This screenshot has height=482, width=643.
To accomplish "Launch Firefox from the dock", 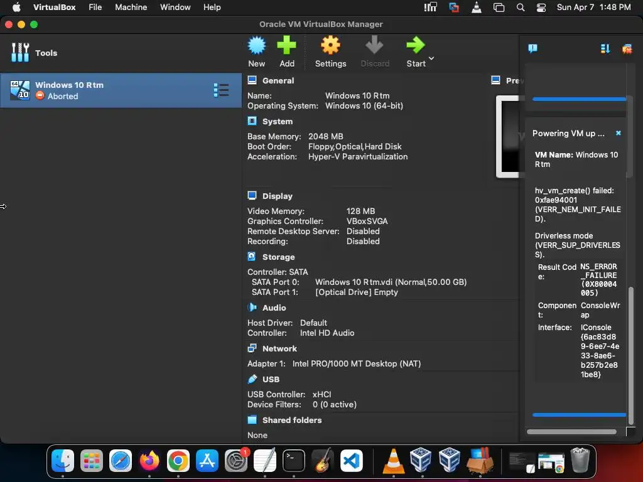I will 149,461.
